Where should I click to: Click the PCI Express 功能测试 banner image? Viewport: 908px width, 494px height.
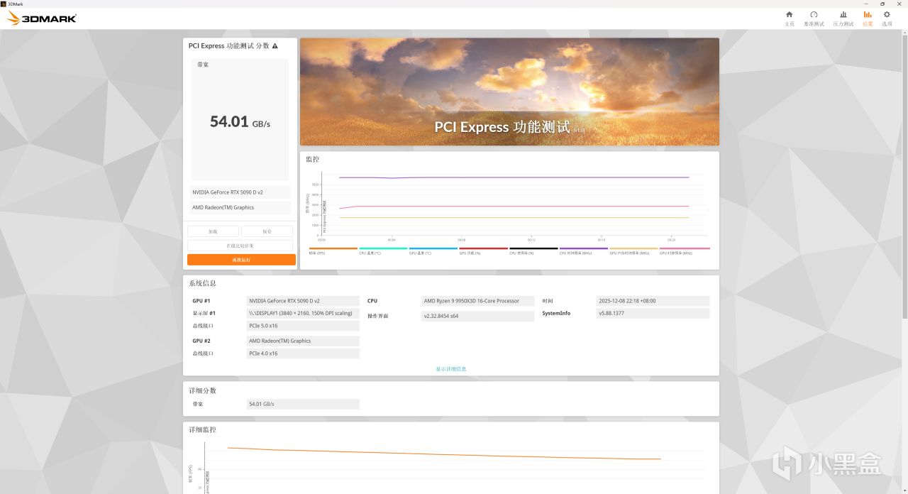[509, 92]
